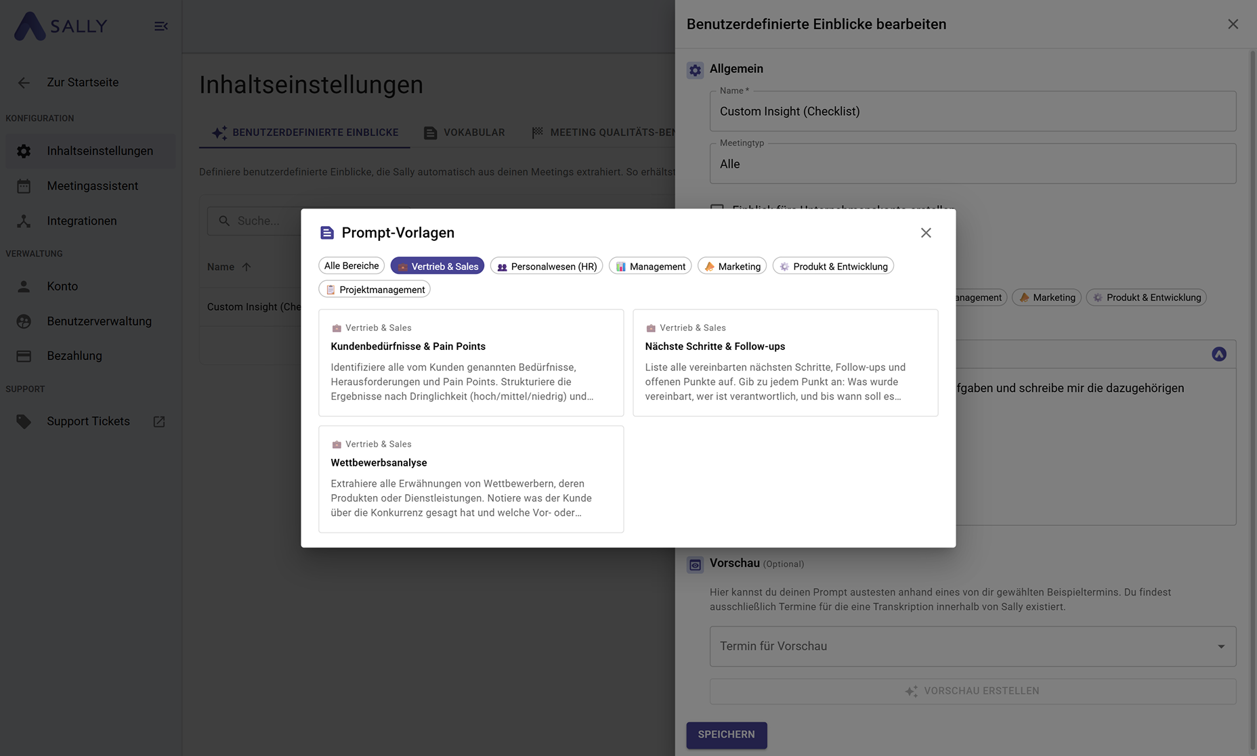This screenshot has height=756, width=1257.
Task: Show Alle Bereiche templates
Action: pyautogui.click(x=351, y=266)
